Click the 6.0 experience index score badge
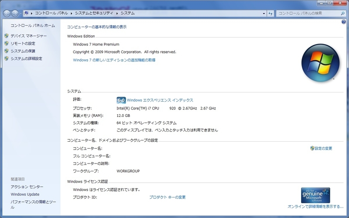The width and height of the screenshot is (349, 218). [121, 100]
